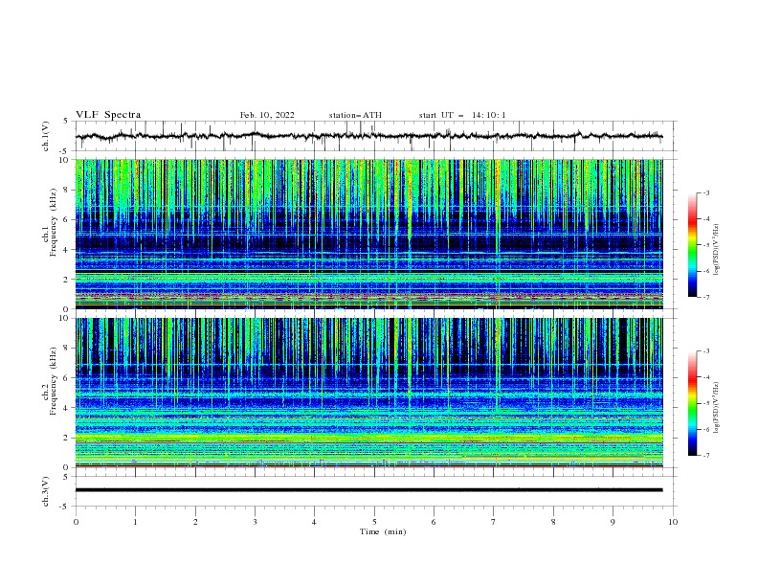Click time-axis tick label "3" at bottom
The width and height of the screenshot is (758, 586).
[x=255, y=522]
